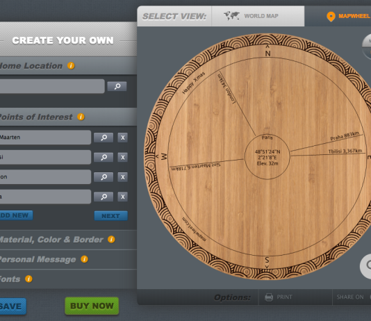Click magnifier beside the second interest field
Viewport: 371px width, 321px height.
point(104,157)
